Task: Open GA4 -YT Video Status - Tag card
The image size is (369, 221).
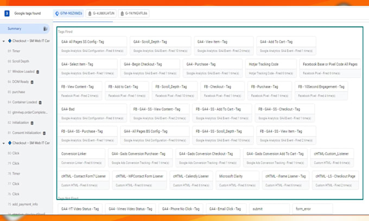Action: [80, 209]
